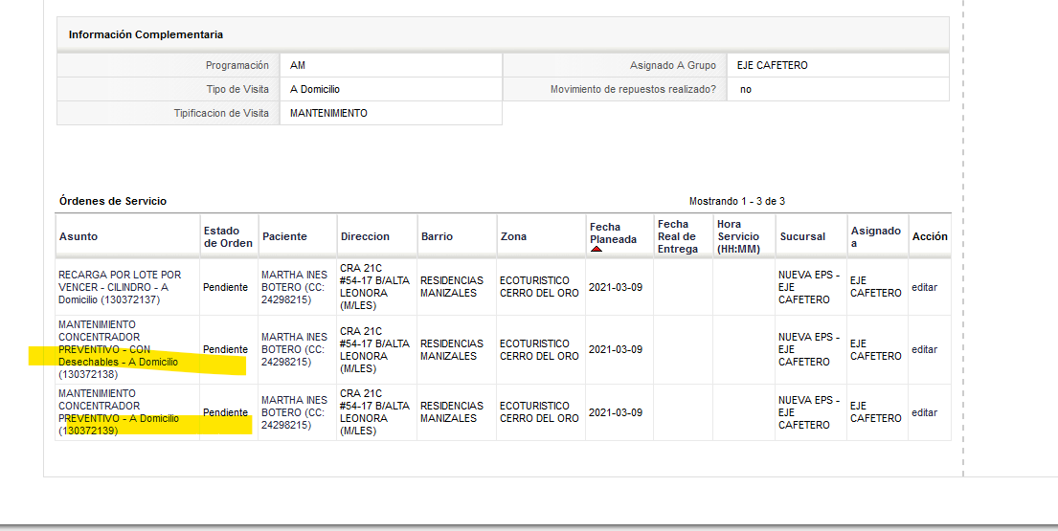
Task: Click the Tipo de Visita value A Domicilio
Action: pyautogui.click(x=314, y=89)
